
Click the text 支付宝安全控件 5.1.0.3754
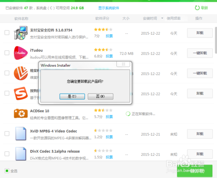coord(51,30)
